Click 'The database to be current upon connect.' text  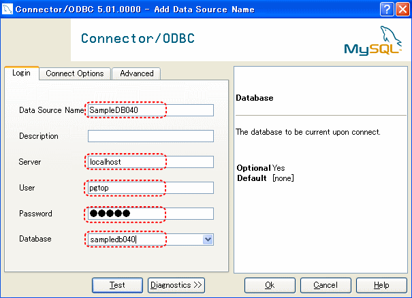[308, 132]
